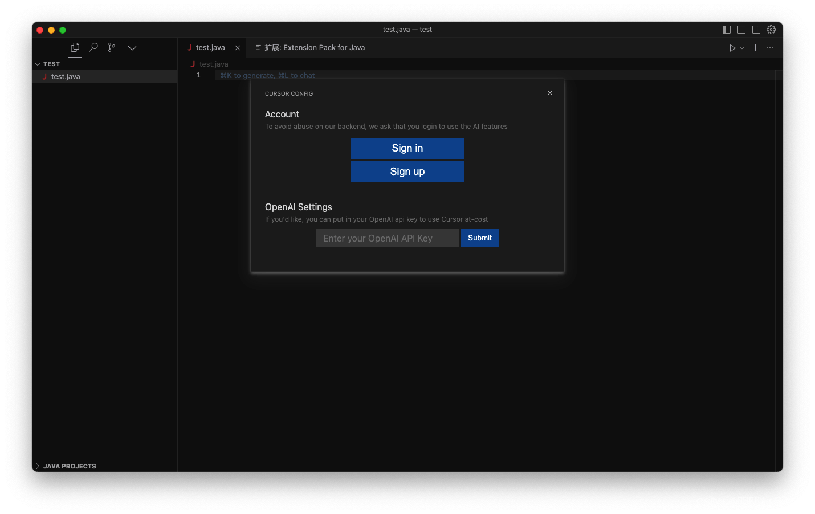Open the Source Control view icon
Screen dimensions: 815x514
click(112, 48)
